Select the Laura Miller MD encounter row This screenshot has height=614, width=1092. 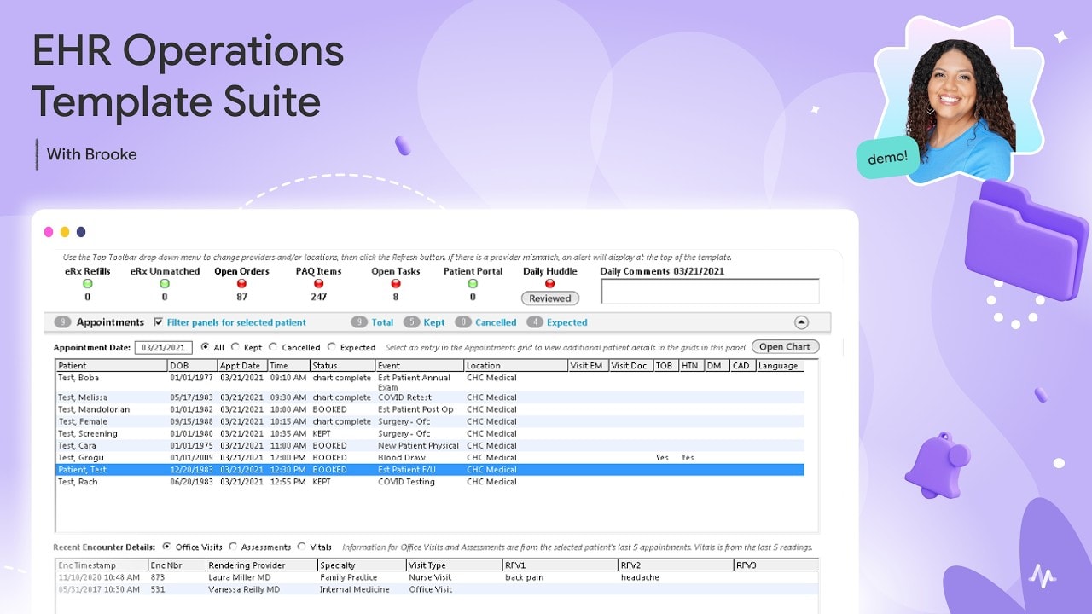coord(437,577)
